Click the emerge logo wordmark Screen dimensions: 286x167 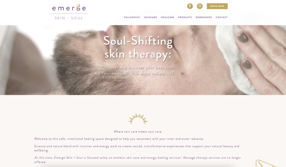tap(69, 8)
